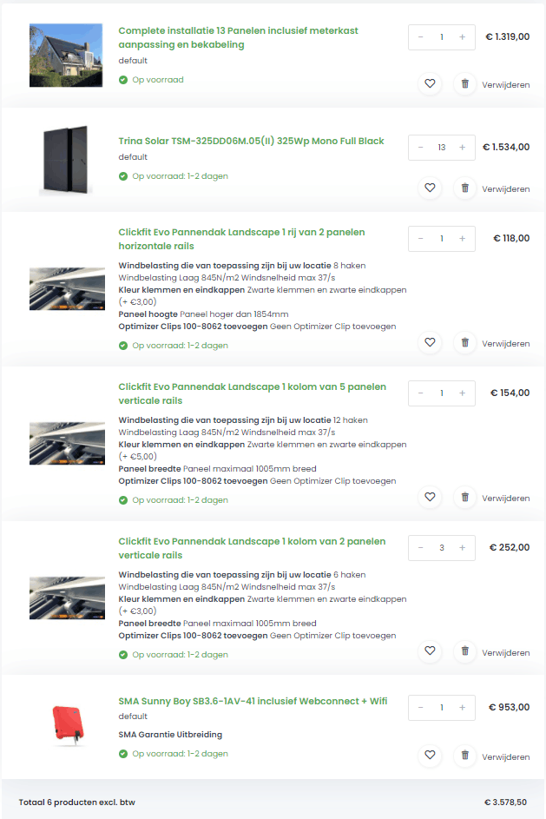Click trash icon for Clickfit 1 rij van 2
The width and height of the screenshot is (546, 819).
[x=464, y=342]
